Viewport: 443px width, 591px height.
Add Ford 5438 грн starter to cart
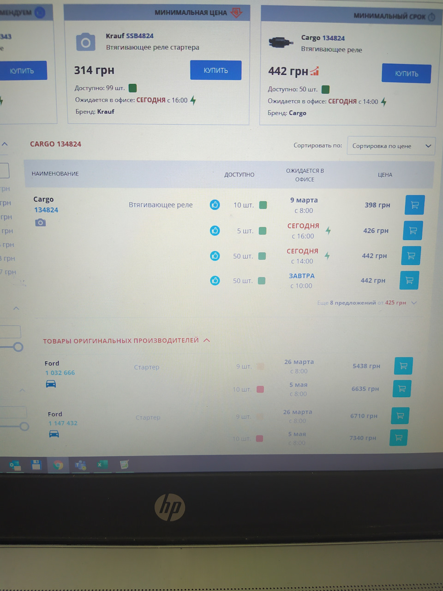coord(403,366)
